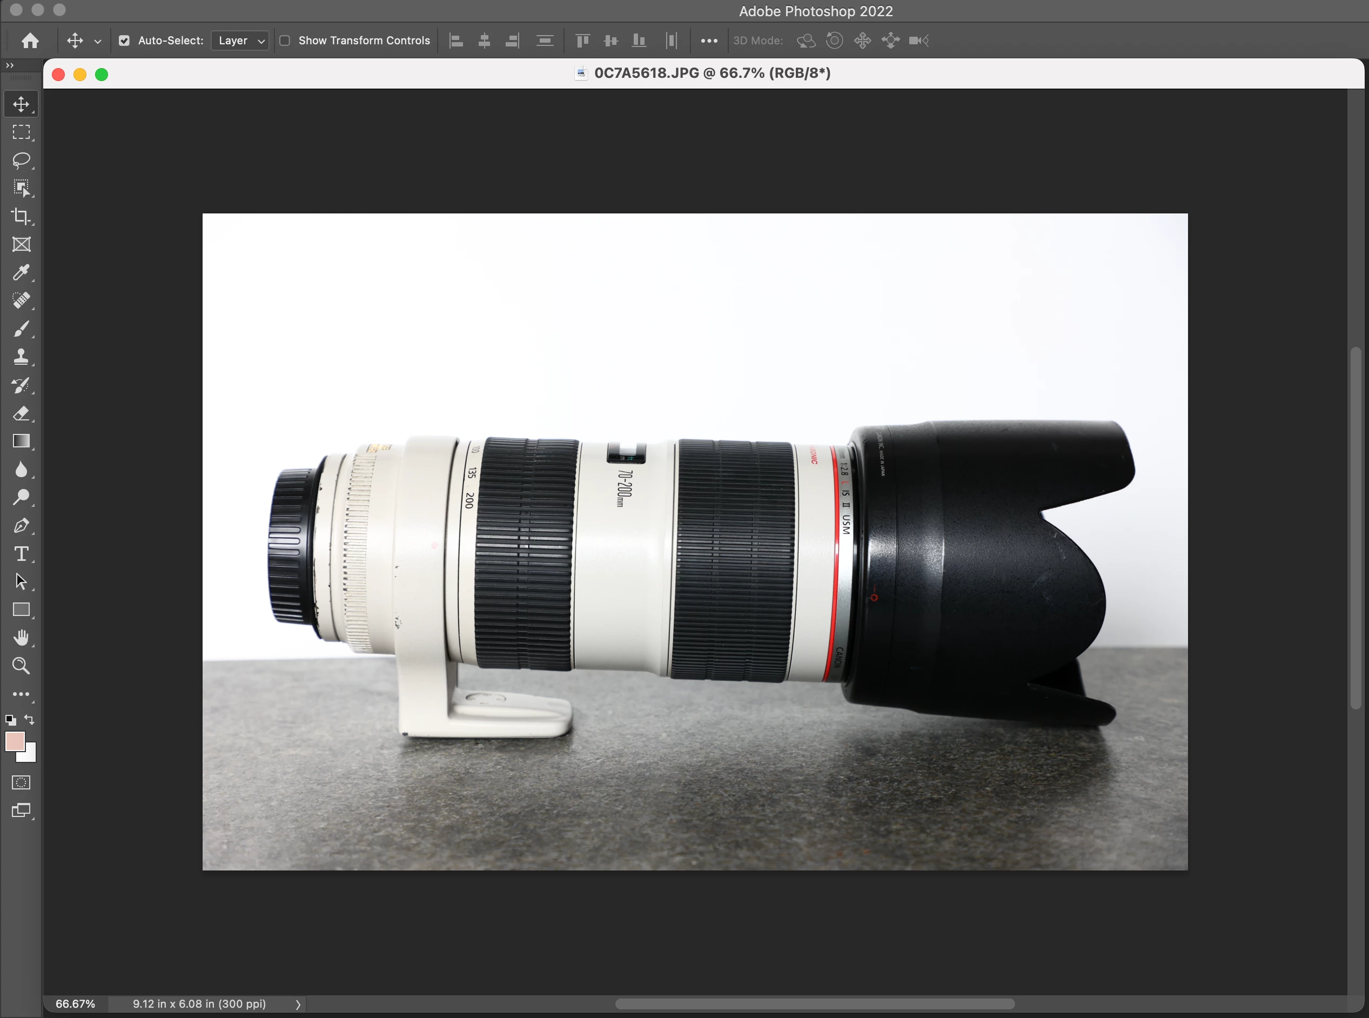Uncheck the Auto-Select checkbox
1369x1018 pixels.
(124, 41)
